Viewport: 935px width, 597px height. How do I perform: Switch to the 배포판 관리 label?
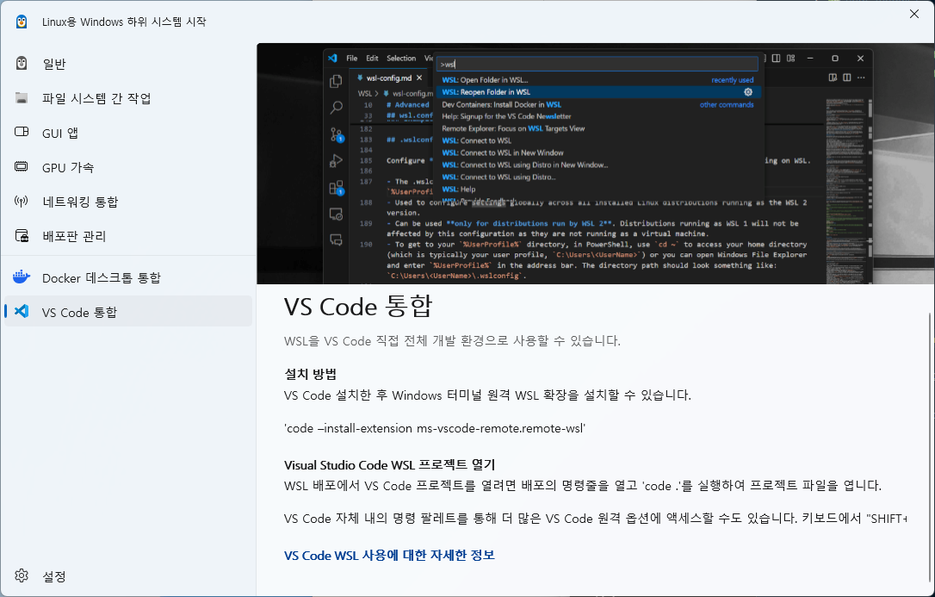click(74, 236)
